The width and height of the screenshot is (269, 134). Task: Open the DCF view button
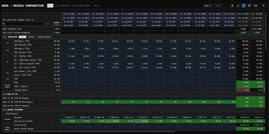coord(256,6)
